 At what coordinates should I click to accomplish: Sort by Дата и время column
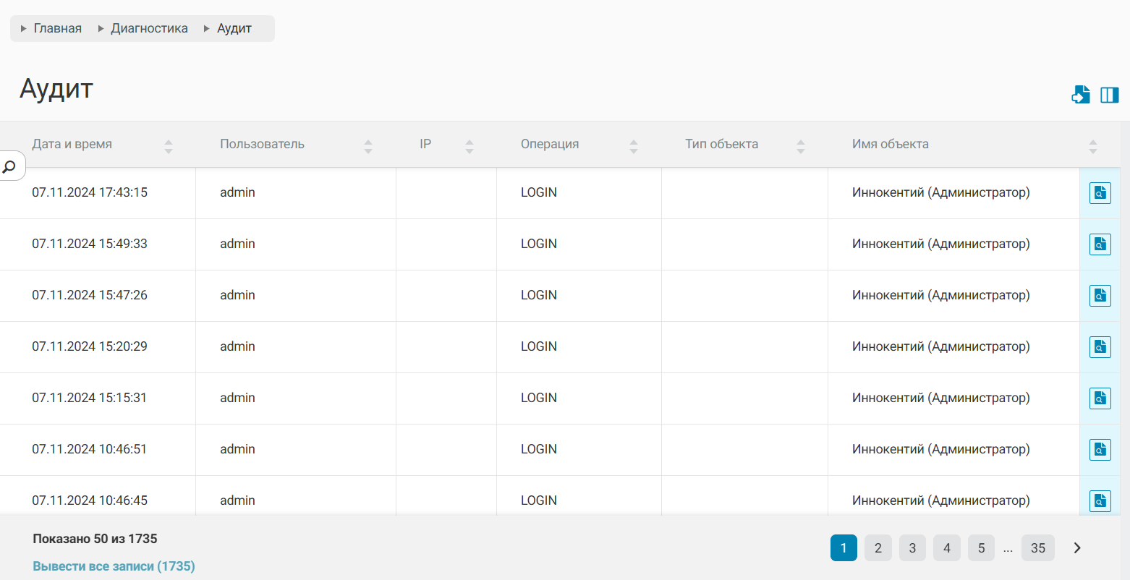[168, 147]
